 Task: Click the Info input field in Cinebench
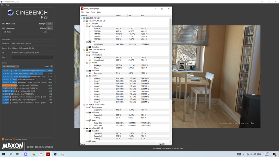(32, 57)
